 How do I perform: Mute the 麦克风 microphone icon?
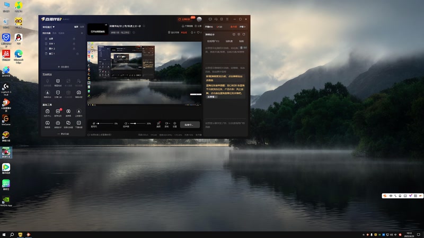pos(94,124)
